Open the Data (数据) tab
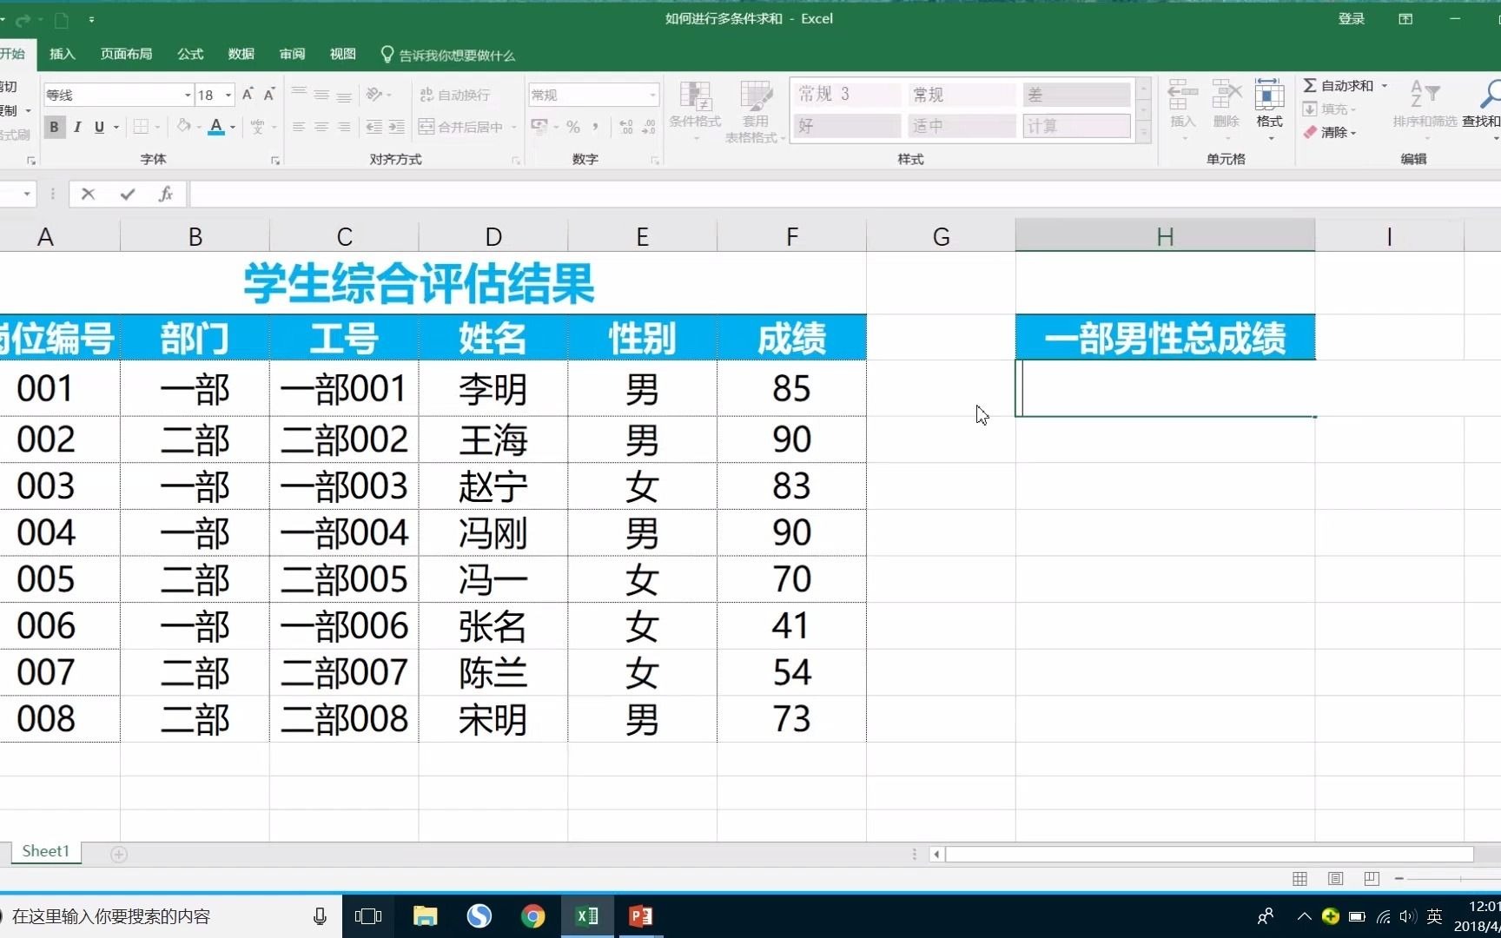This screenshot has height=938, width=1501. pos(241,54)
